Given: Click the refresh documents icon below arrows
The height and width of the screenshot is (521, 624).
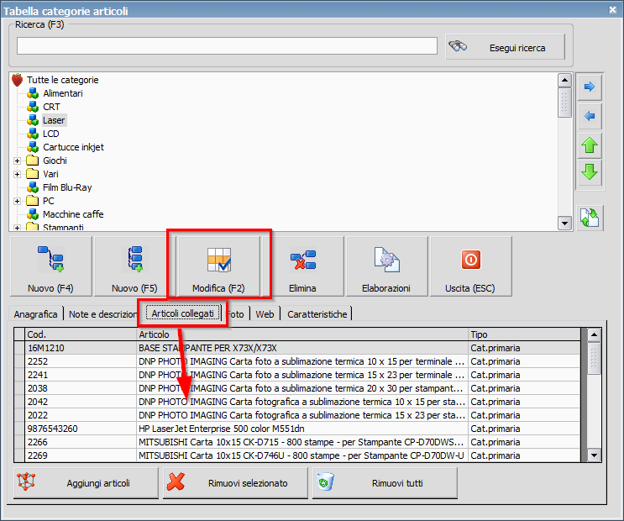Looking at the screenshot, I should 590,218.
